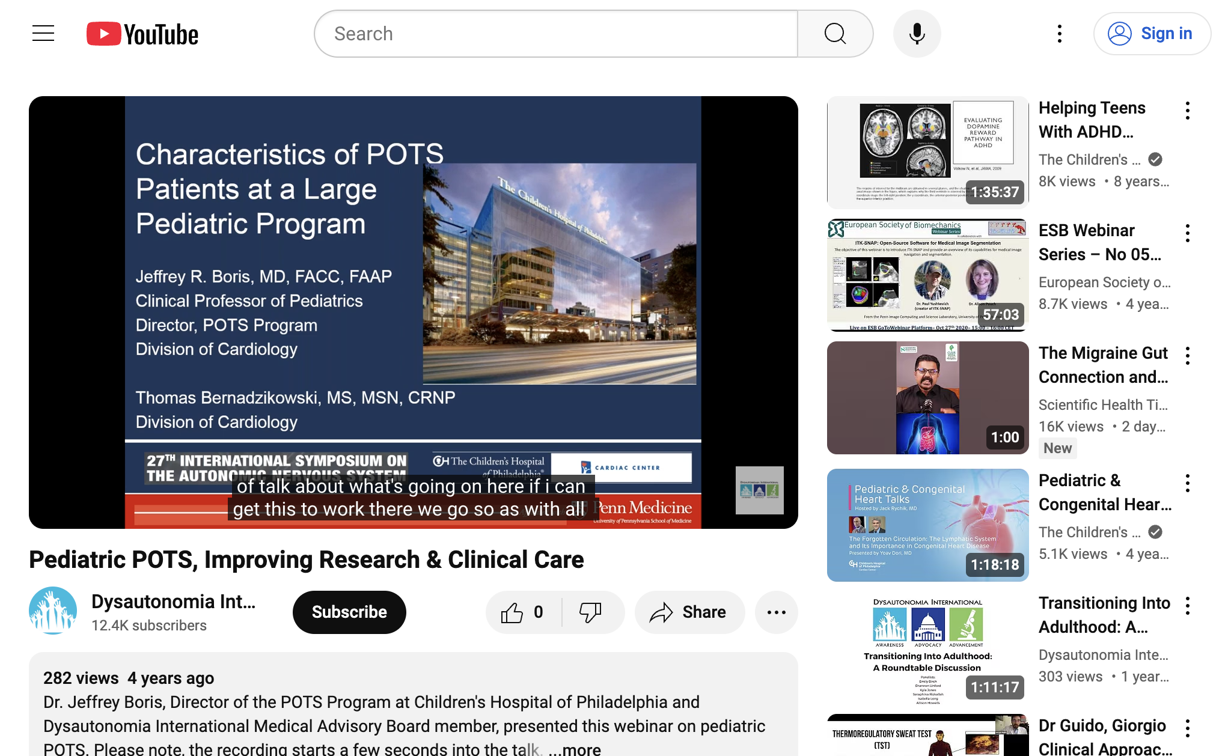Click video title Pediatric POTS heading
The height and width of the screenshot is (756, 1231).
coord(307,559)
